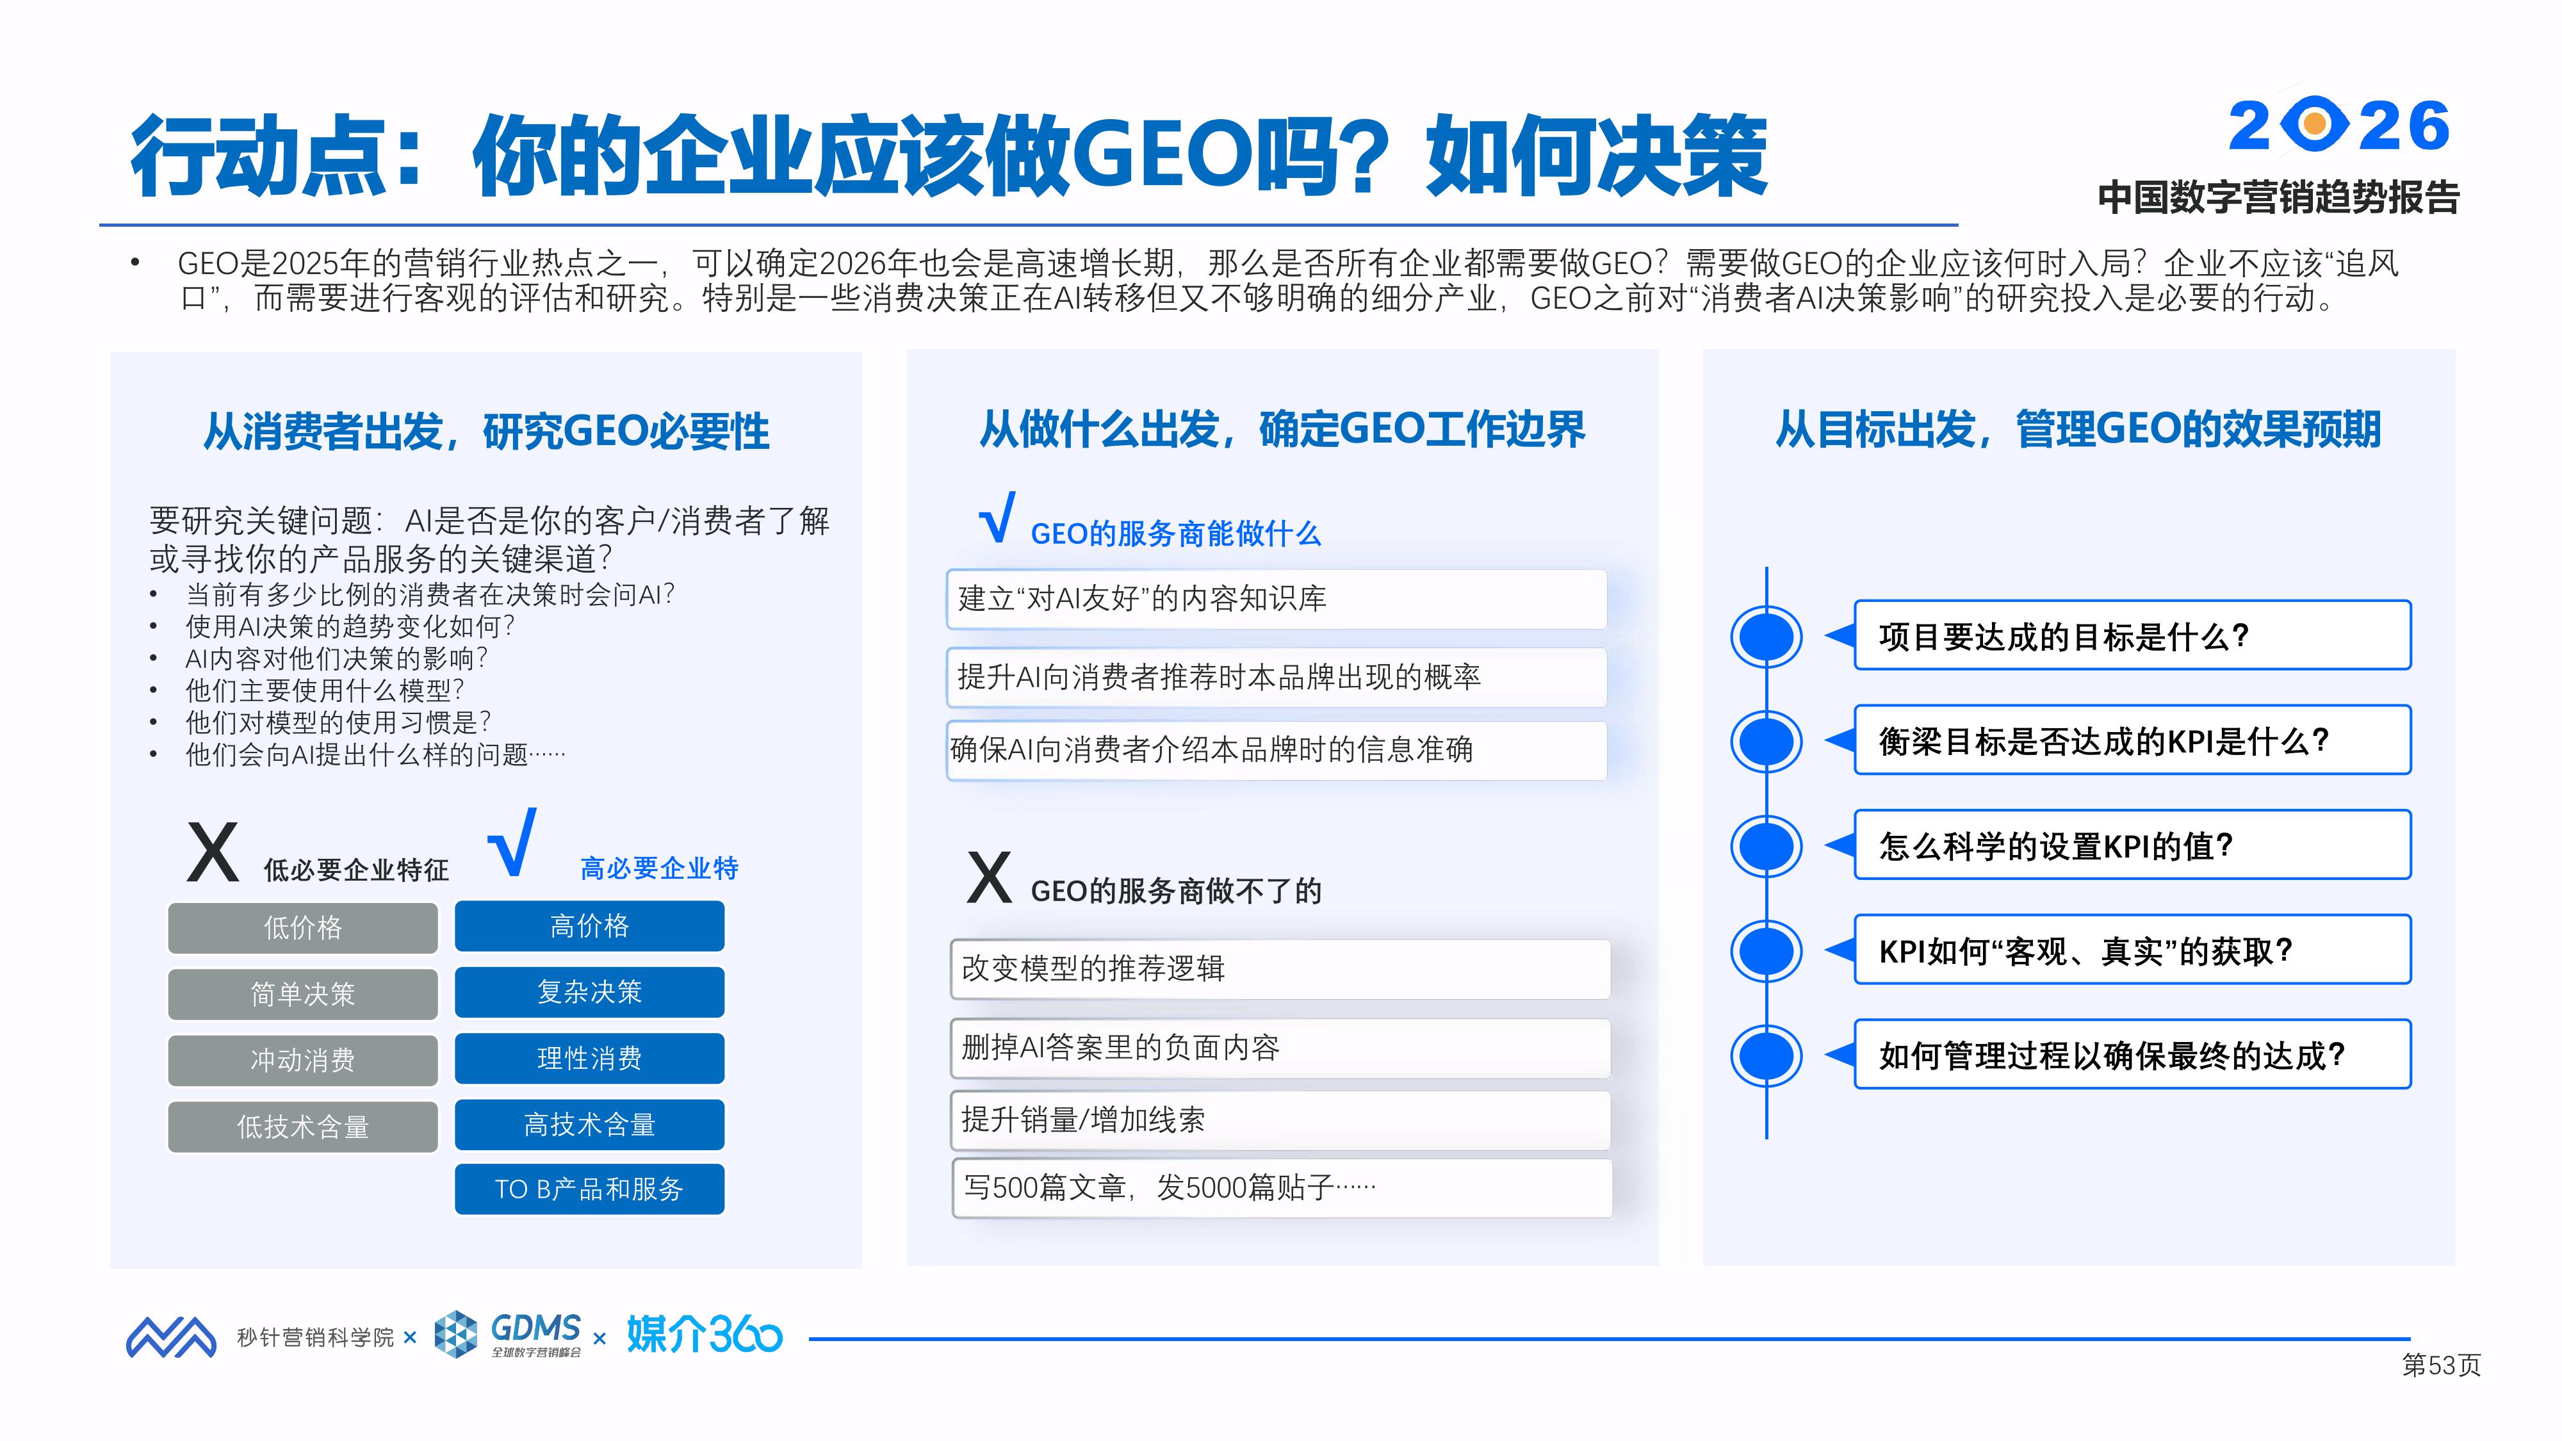This screenshot has width=2562, height=1441.
Task: Click the timeline circle next to 怎么科学的设置KPI的值
Action: tap(1766, 846)
